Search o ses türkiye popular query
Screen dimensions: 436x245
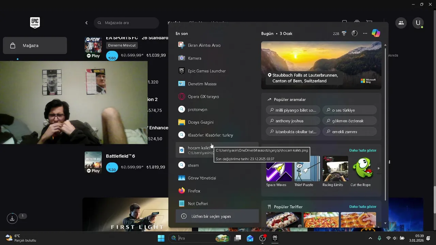point(349,110)
